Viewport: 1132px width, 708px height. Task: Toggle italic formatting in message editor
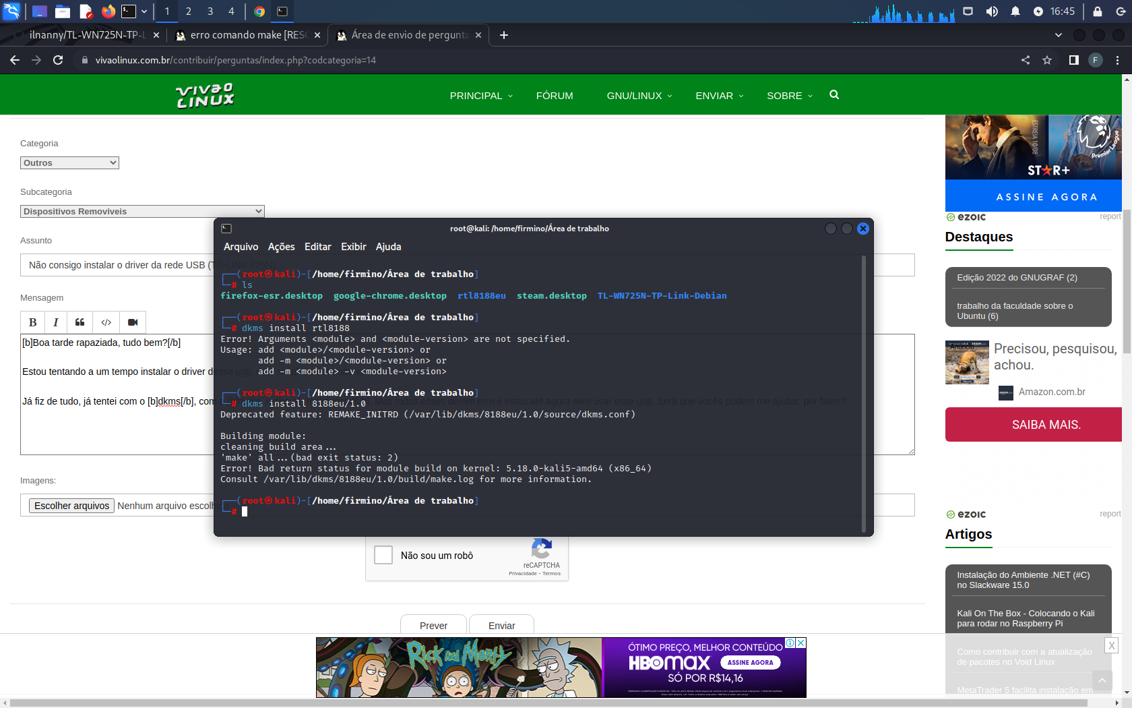(56, 322)
